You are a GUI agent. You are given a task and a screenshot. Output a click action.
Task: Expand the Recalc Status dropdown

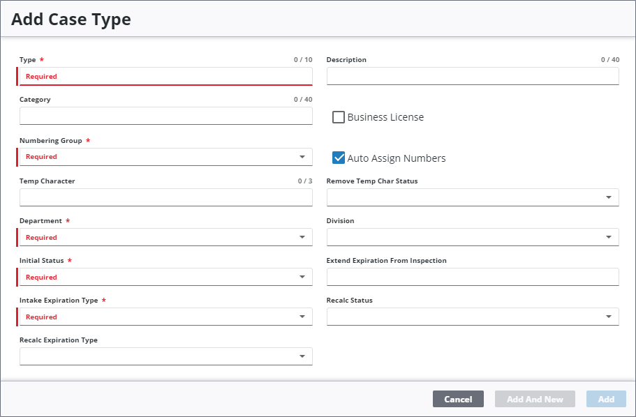(x=473, y=317)
